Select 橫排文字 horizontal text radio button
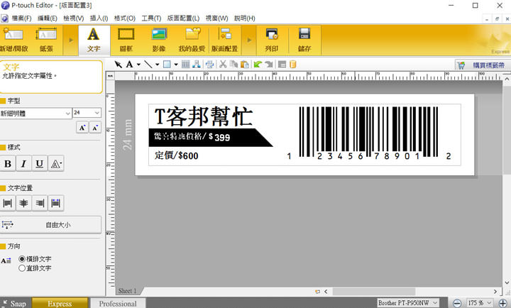Viewport: 511px width, 308px height. pos(22,260)
